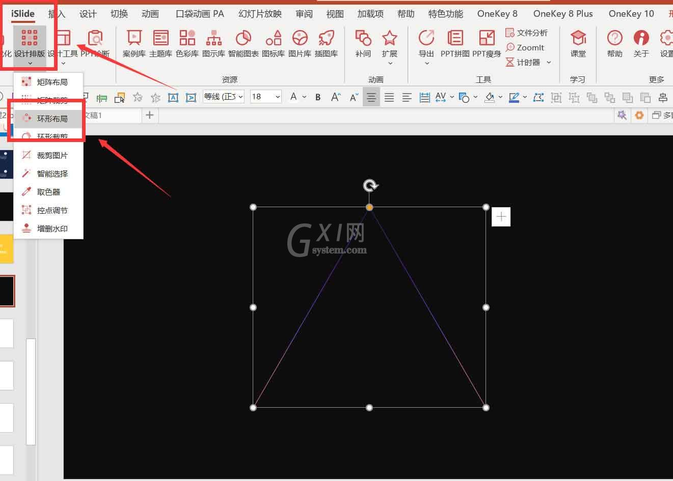Screen dimensions: 673x481
Task: Click the edit points icon in toolbar
Action: tap(539, 97)
